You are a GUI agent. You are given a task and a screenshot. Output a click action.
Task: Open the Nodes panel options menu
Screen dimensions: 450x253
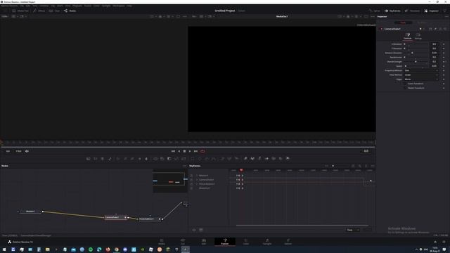184,166
